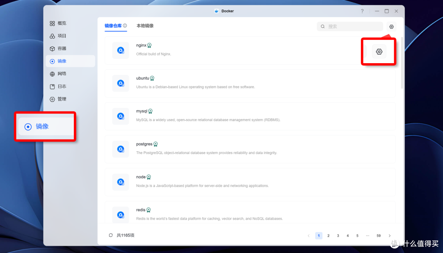Select the "Node.js is a JavaScript-based platform" description
Image resolution: width=443 pixels, height=253 pixels.
coord(203,186)
